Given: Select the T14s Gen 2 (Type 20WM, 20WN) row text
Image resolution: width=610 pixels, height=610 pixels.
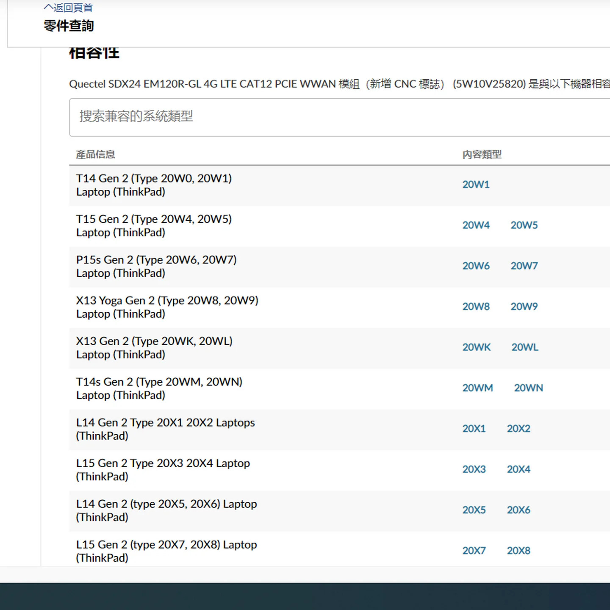Looking at the screenshot, I should (159, 388).
